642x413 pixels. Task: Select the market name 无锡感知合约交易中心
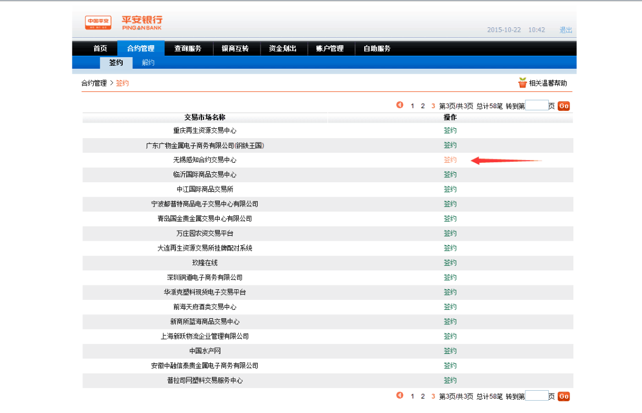205,160
